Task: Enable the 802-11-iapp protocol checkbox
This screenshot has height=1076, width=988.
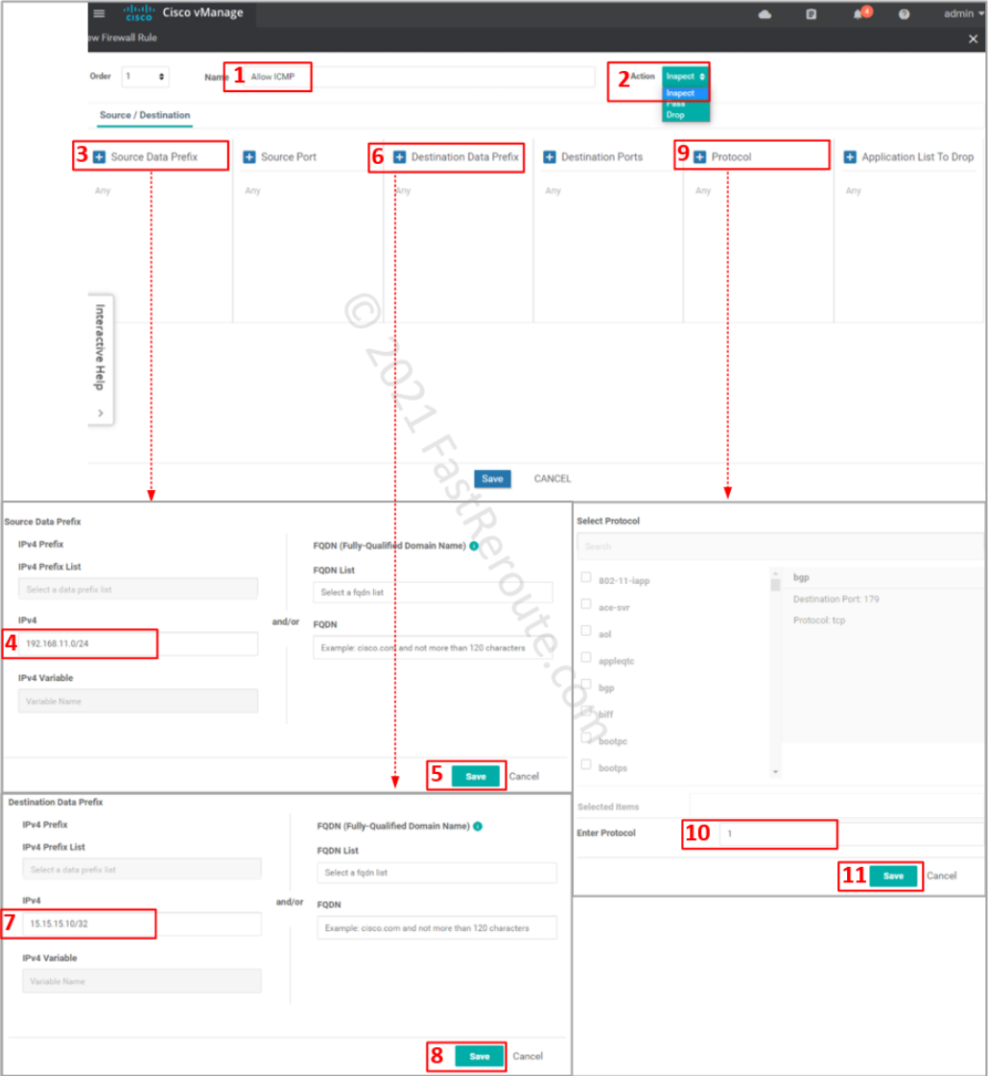Action: pyautogui.click(x=585, y=577)
